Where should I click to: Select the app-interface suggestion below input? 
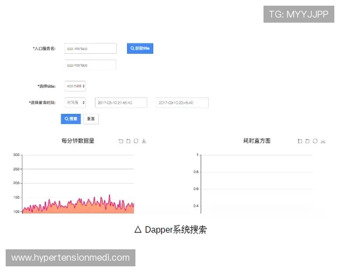tap(90, 65)
